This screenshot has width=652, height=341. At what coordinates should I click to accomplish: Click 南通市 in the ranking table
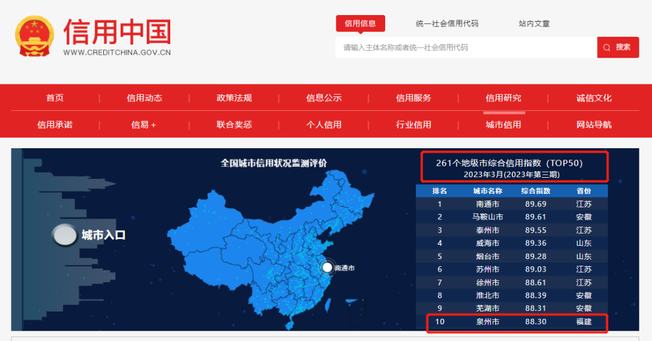[x=488, y=204]
